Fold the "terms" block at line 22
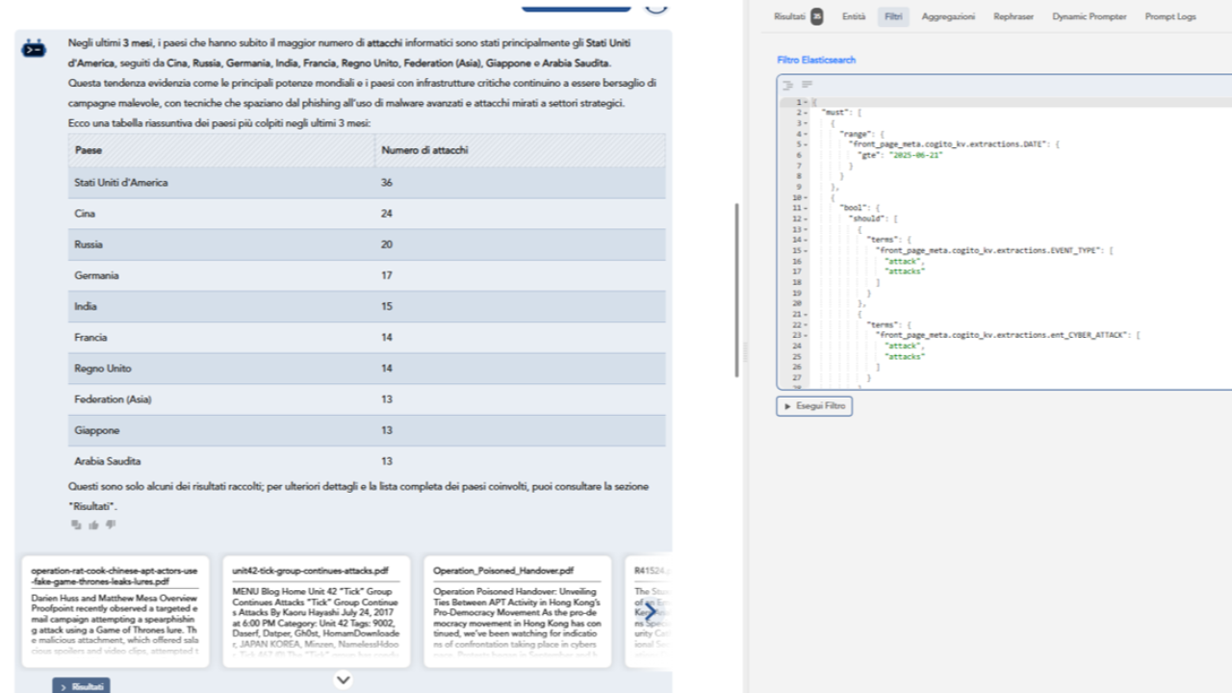The height and width of the screenshot is (693, 1232). tap(807, 324)
